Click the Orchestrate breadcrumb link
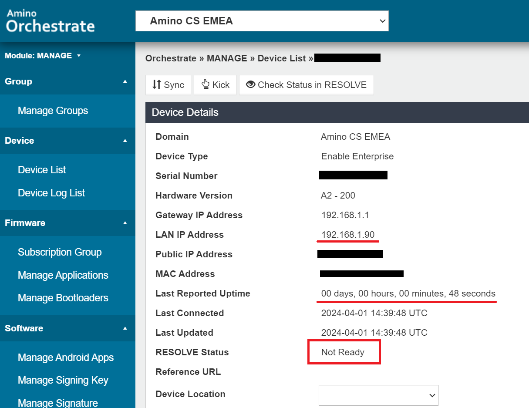The image size is (529, 408). pos(171,58)
